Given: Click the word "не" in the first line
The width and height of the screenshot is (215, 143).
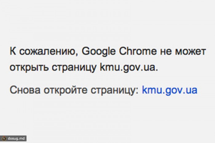Looking at the screenshot, I should (x=165, y=51).
